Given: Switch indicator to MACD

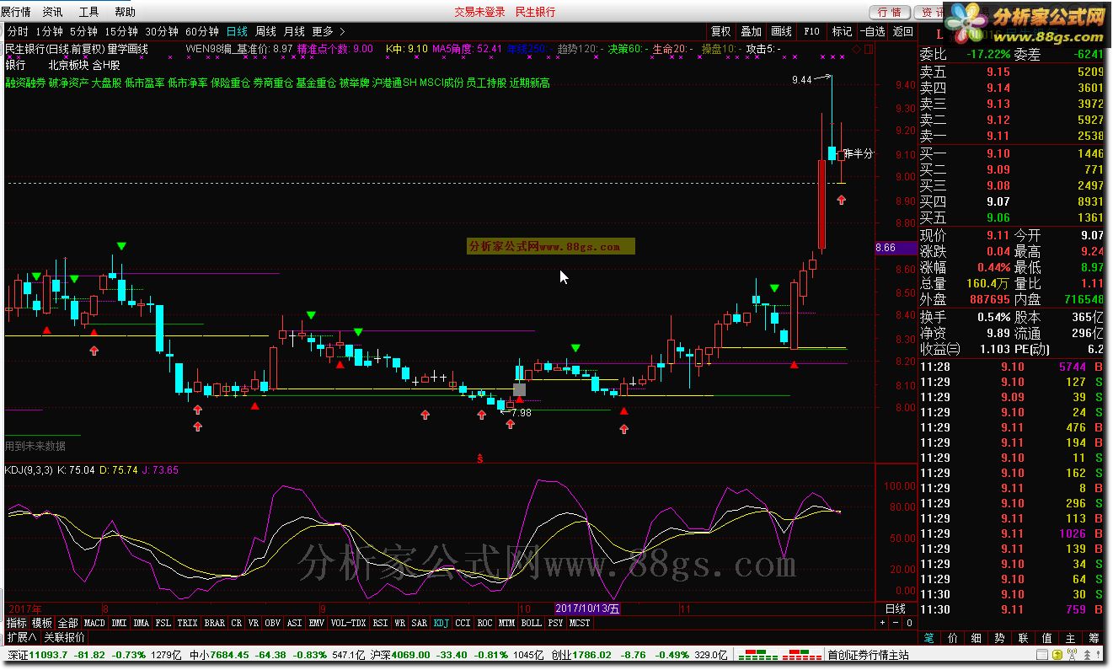Looking at the screenshot, I should point(94,623).
